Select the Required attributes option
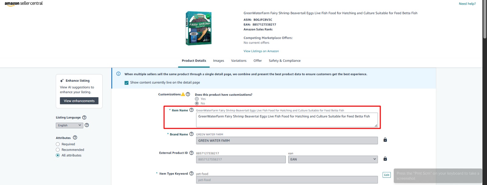This screenshot has width=487, height=185. [58, 144]
